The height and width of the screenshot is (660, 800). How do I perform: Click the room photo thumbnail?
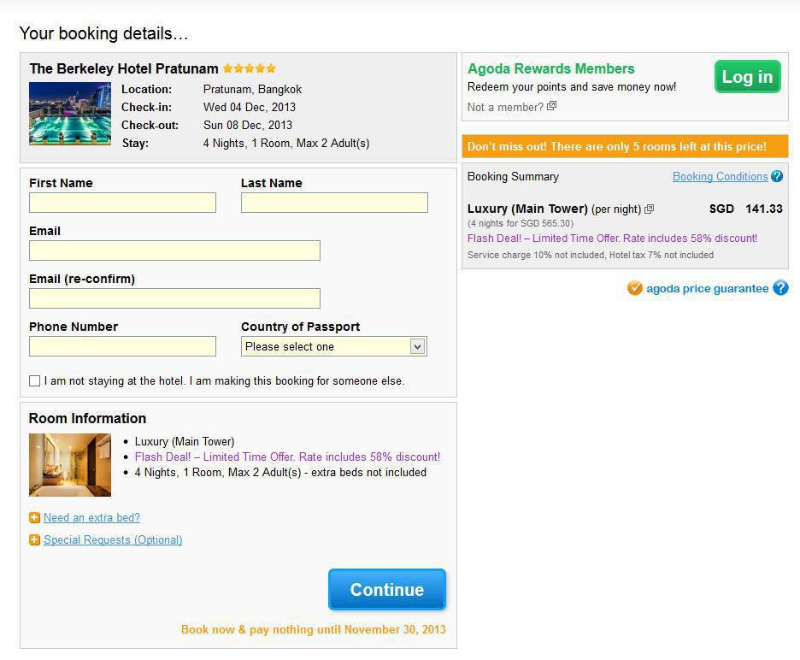70,465
